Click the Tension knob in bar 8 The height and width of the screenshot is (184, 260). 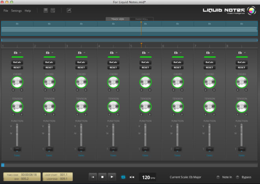(241, 107)
